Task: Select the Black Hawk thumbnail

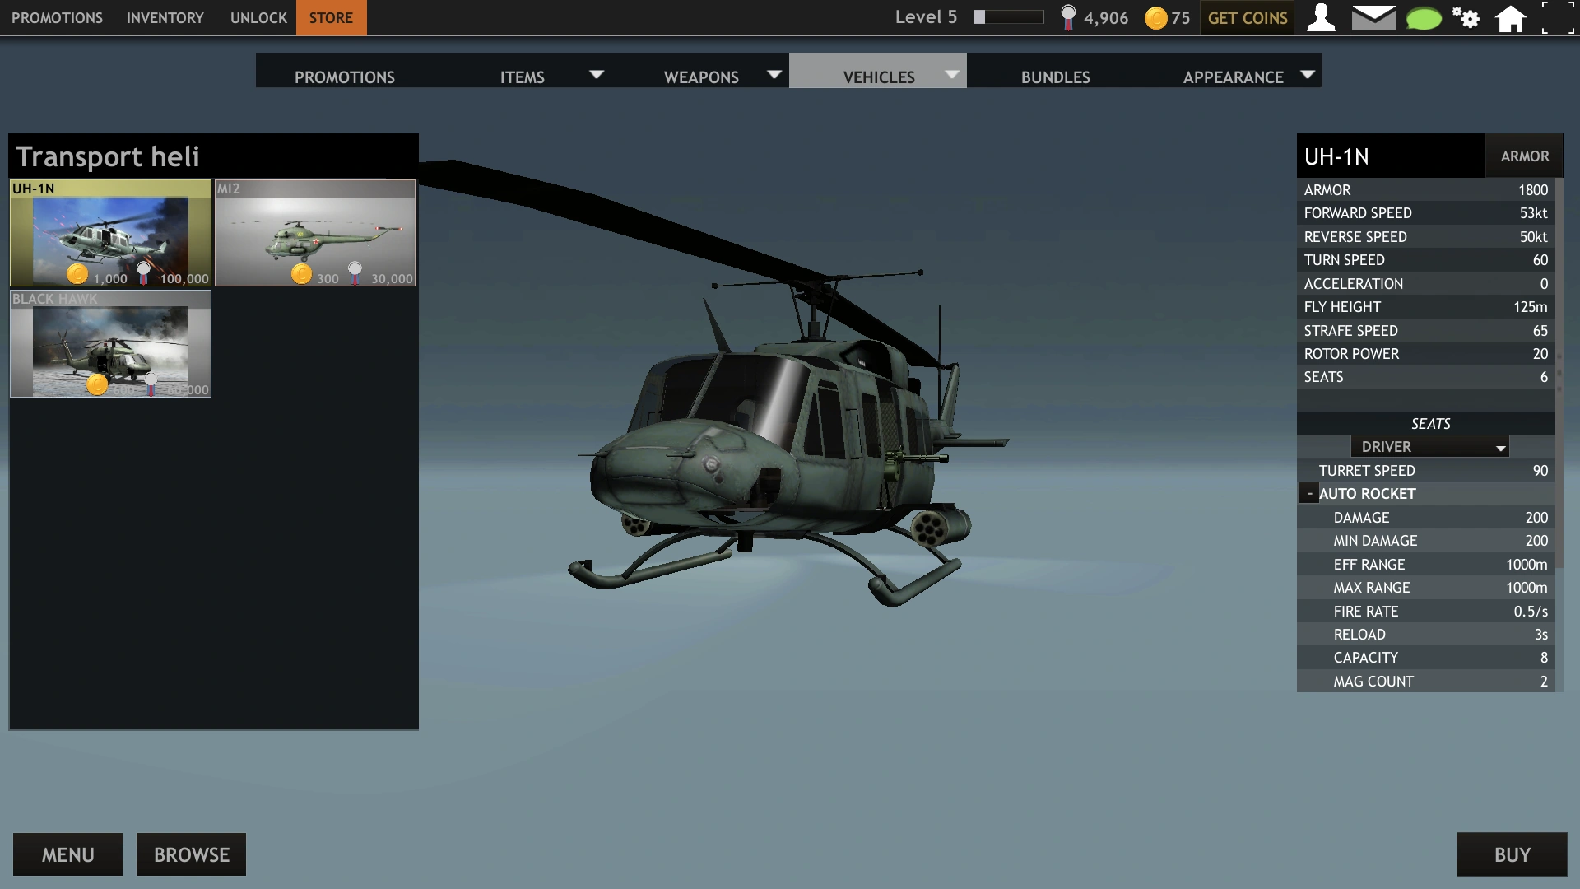Action: (x=110, y=344)
